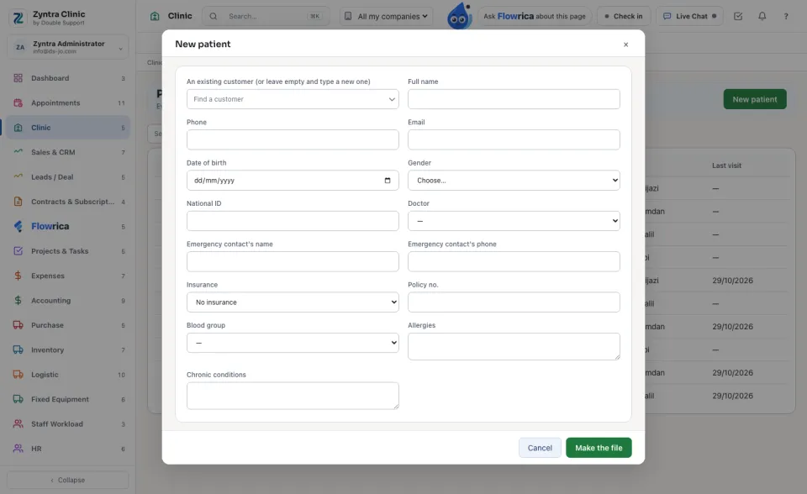Click the Phone input field
The height and width of the screenshot is (494, 807).
click(293, 140)
